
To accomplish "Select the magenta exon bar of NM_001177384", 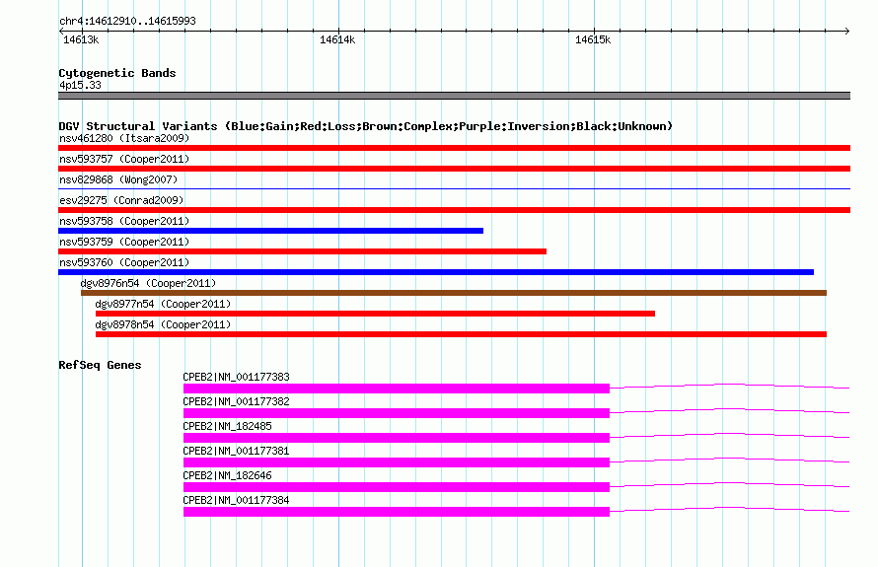I will tap(397, 512).
